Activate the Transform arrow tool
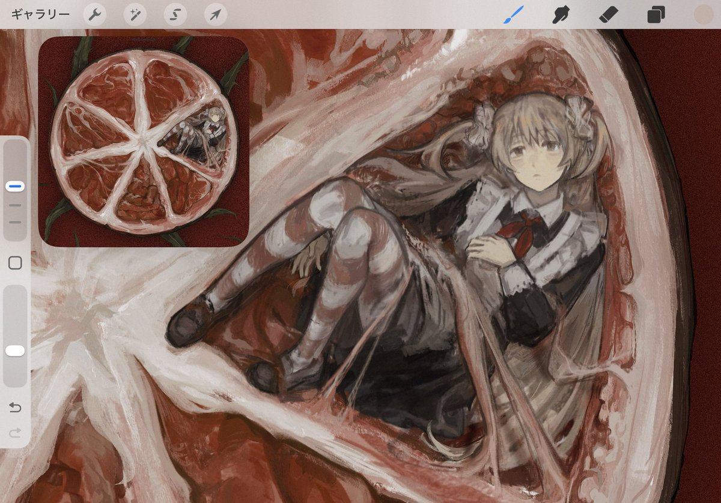The height and width of the screenshot is (503, 721). [x=215, y=14]
